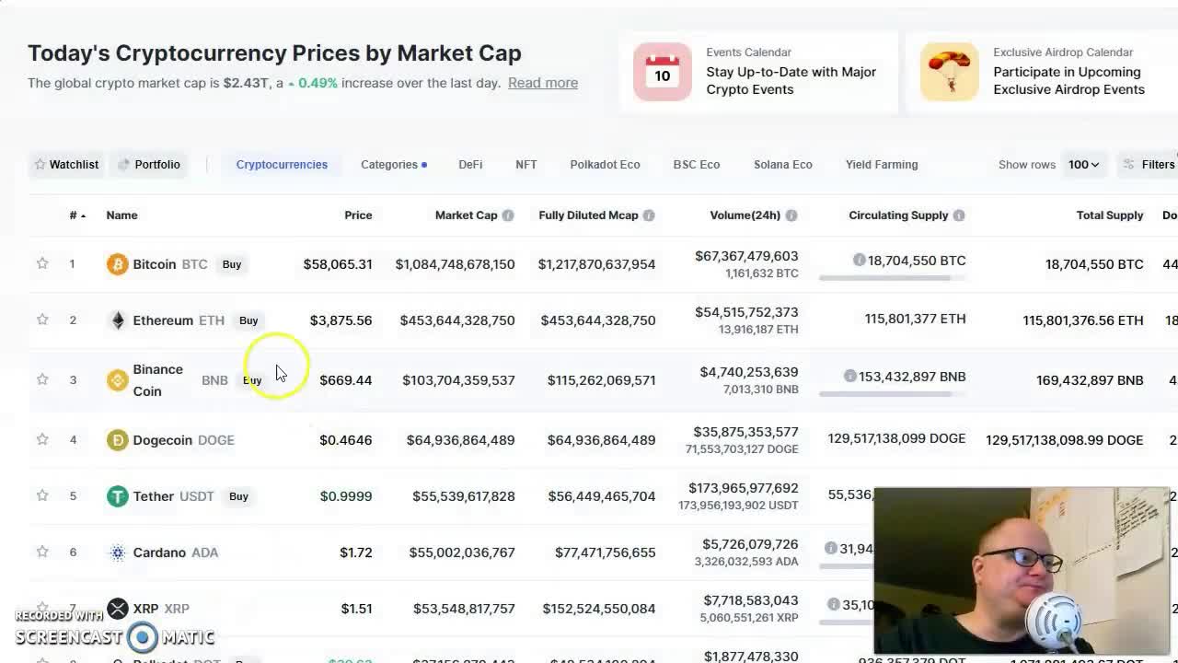Image resolution: width=1178 pixels, height=663 pixels.
Task: Click info icon beside XRP circulating supply
Action: (x=833, y=605)
